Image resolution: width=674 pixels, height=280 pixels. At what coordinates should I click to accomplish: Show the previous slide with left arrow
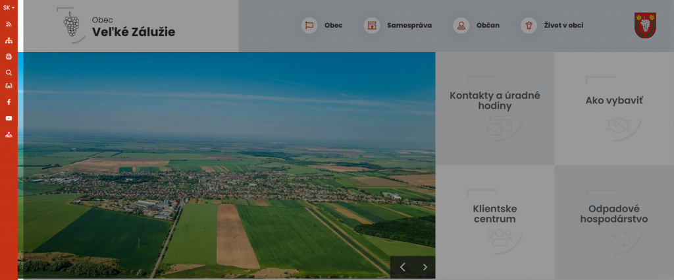402,267
